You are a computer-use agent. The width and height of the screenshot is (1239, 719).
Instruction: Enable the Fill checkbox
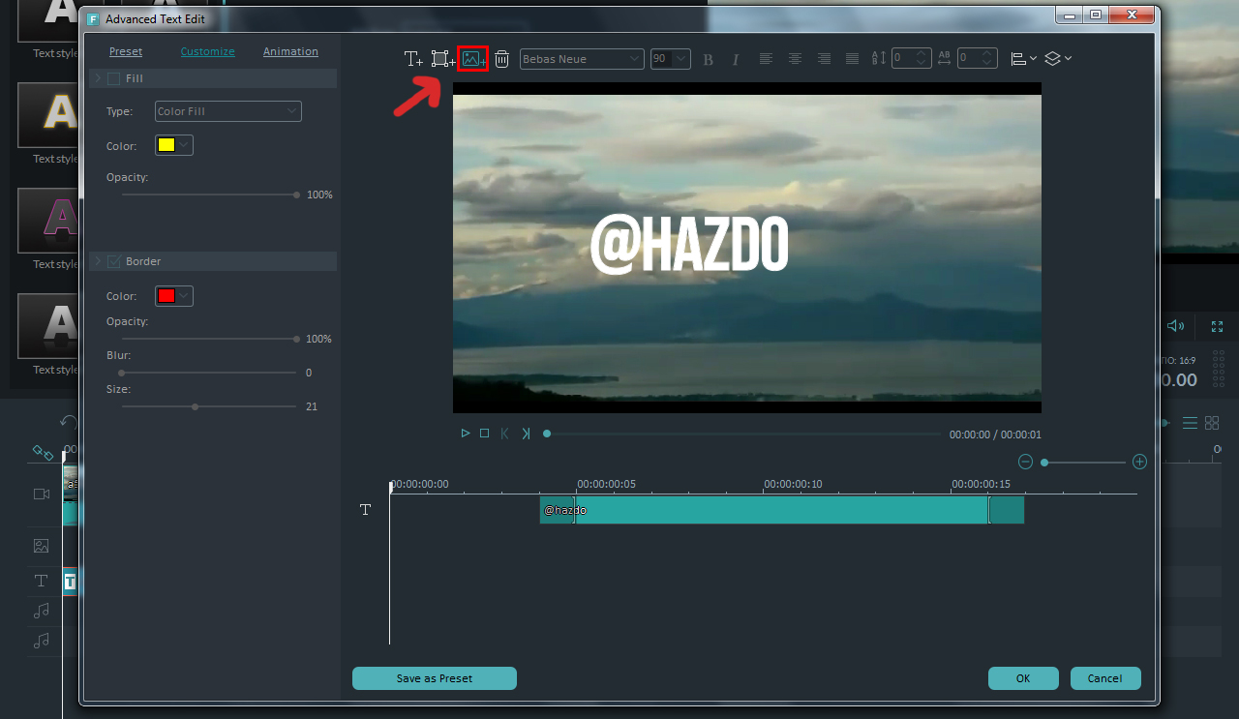pyautogui.click(x=114, y=78)
